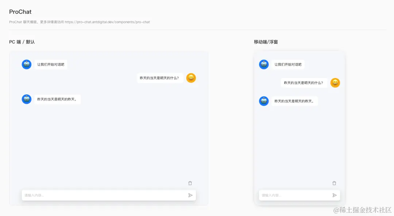394x216 pixels.
Task: Click robot avatar beside first mobile greeting message
Action: [264, 64]
